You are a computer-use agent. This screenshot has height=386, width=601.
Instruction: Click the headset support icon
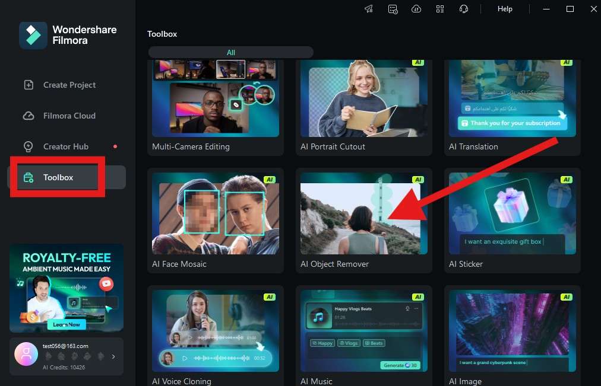[464, 9]
